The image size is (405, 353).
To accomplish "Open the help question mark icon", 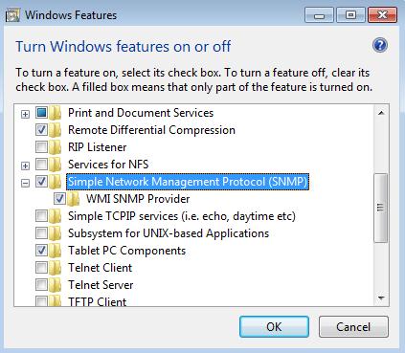I will point(380,45).
